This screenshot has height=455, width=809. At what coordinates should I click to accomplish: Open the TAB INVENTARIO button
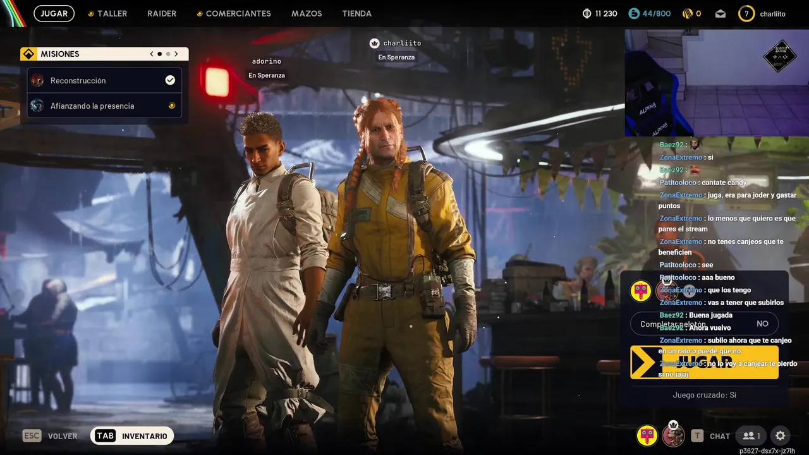(x=132, y=436)
